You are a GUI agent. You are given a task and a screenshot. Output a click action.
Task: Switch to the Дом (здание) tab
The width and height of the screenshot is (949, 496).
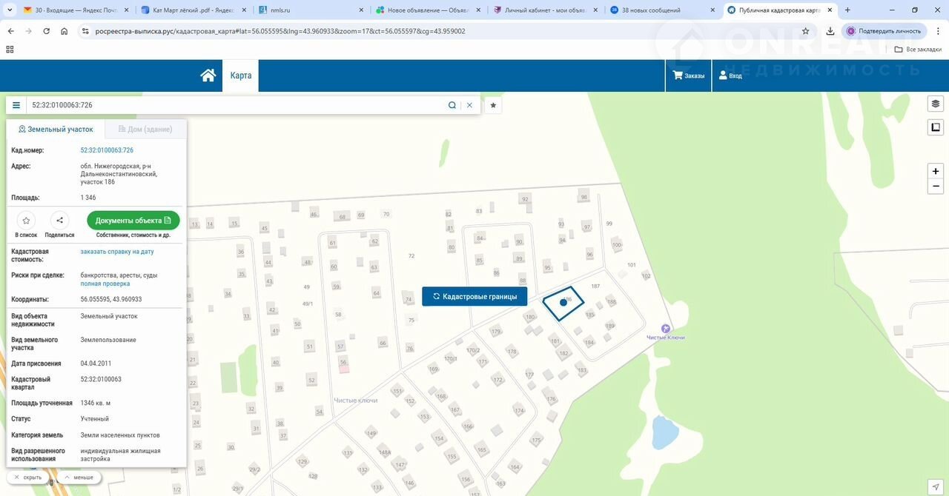pos(145,129)
